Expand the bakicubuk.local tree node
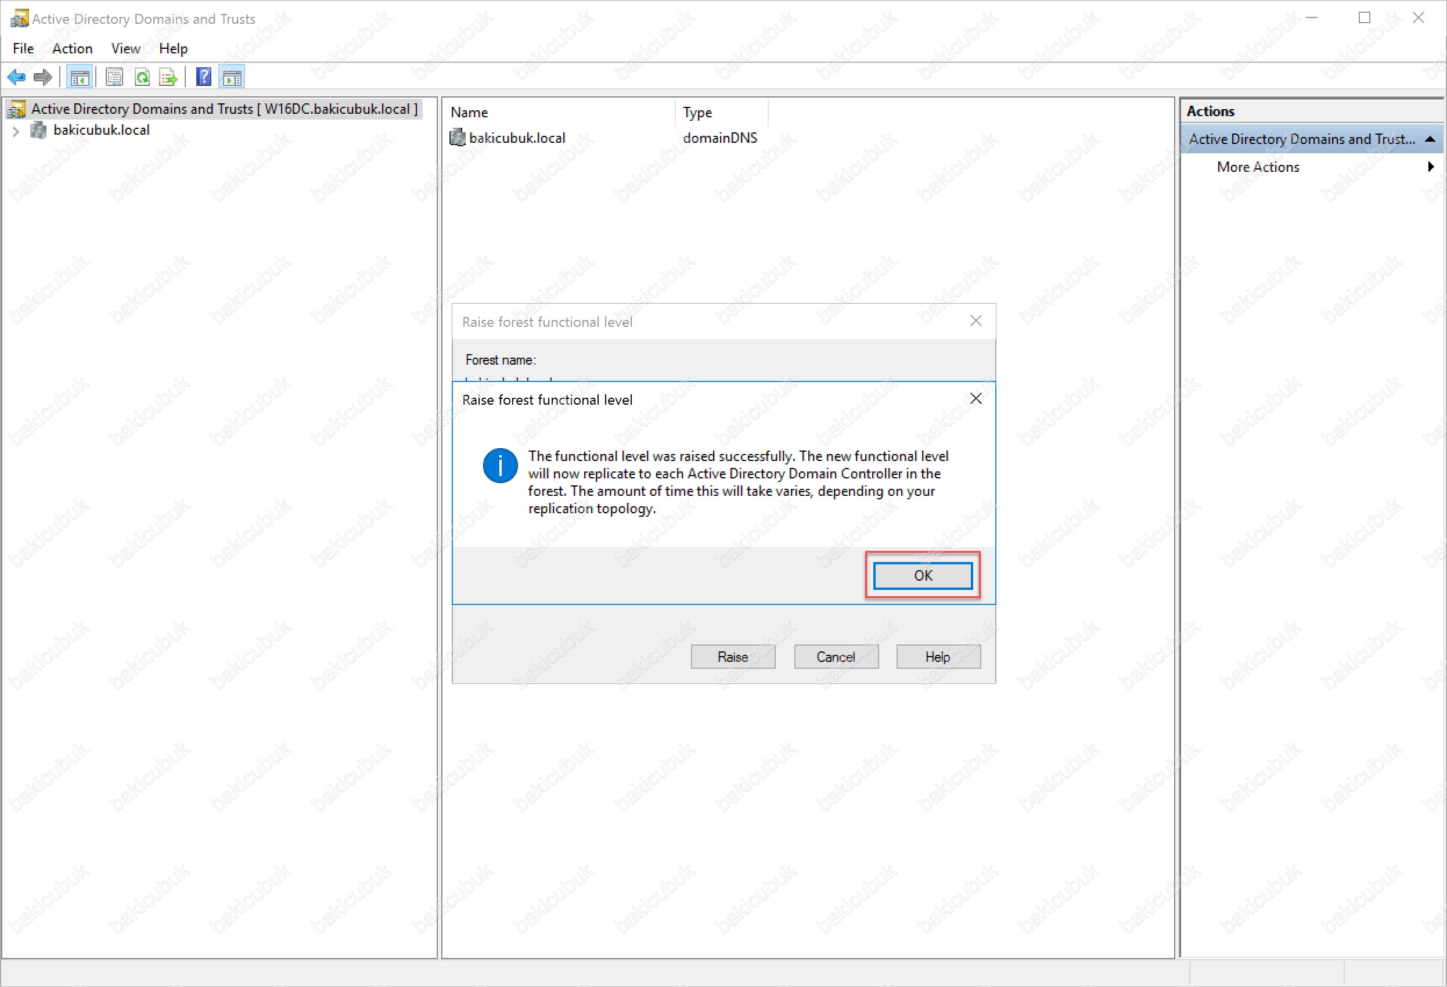Viewport: 1447px width, 987px height. point(16,131)
